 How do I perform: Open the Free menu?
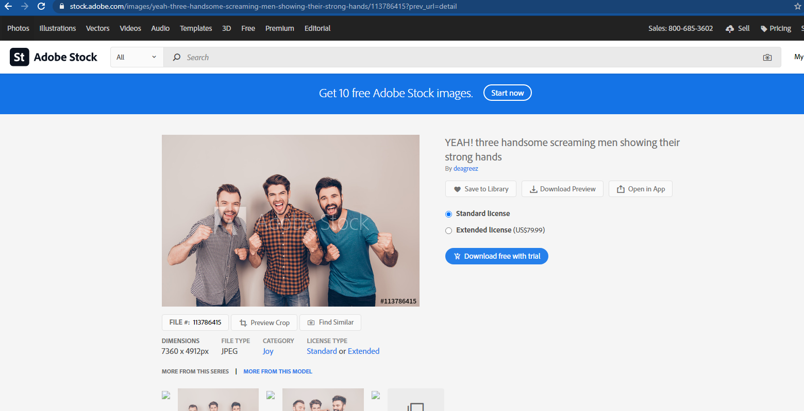click(x=248, y=28)
